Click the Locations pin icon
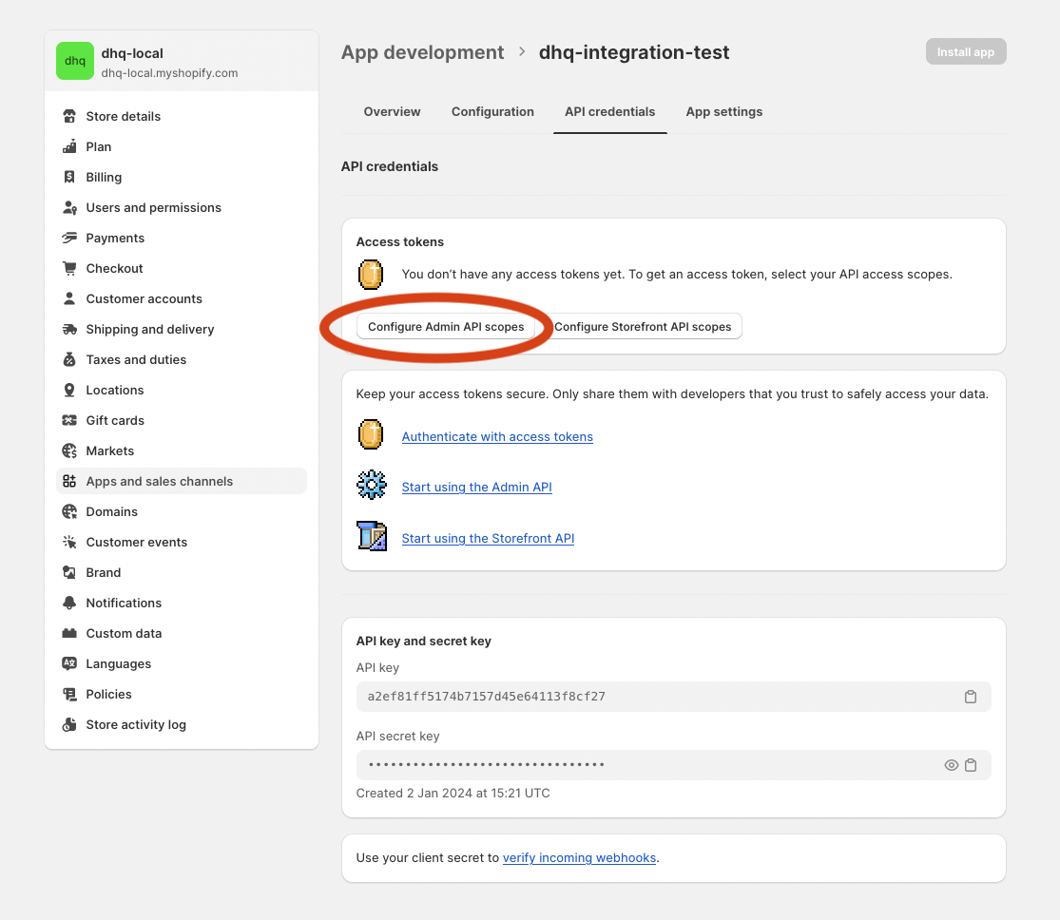Screen dimensions: 1060x920 pos(69,390)
